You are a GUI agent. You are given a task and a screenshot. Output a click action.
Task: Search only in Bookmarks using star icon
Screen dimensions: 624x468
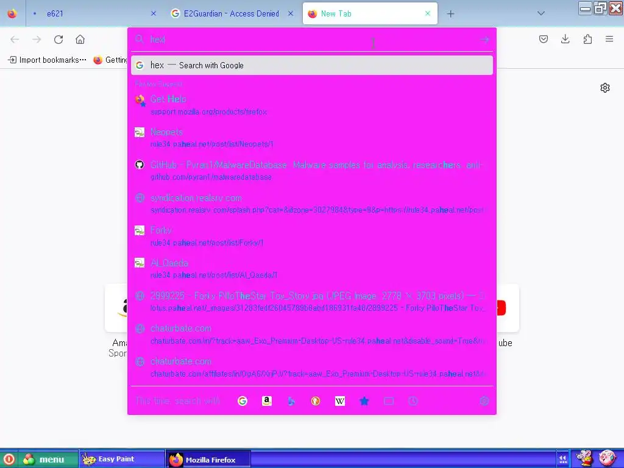click(x=364, y=401)
